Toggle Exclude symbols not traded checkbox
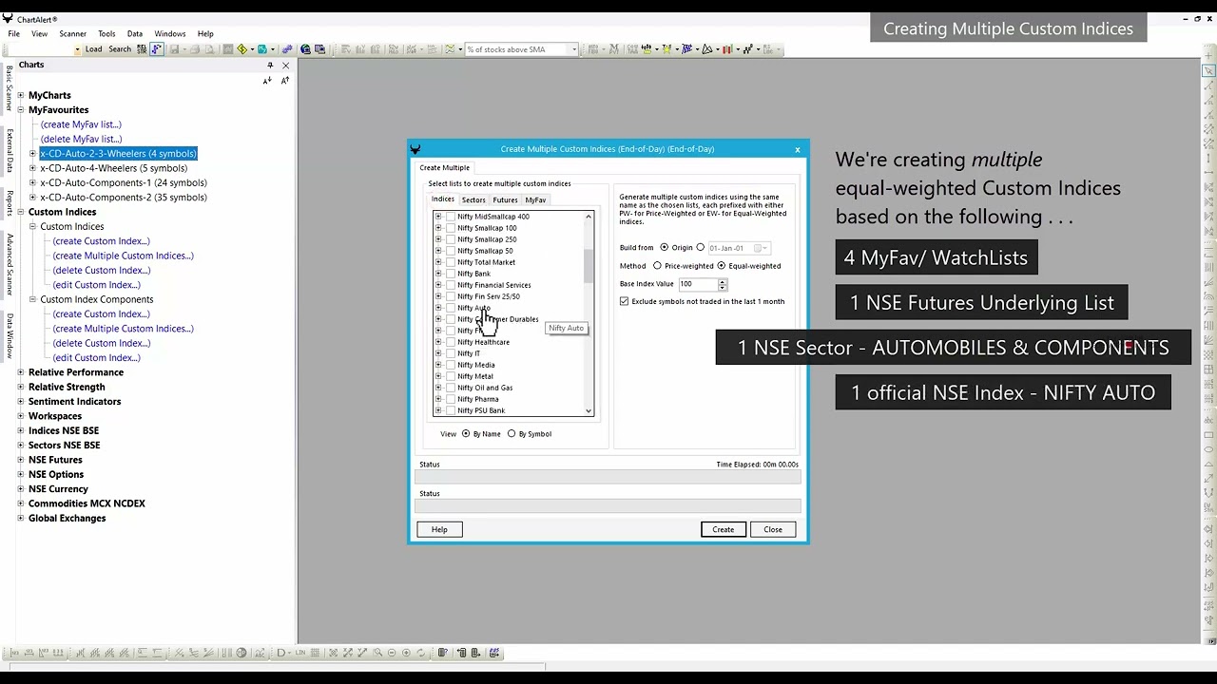 pos(625,301)
